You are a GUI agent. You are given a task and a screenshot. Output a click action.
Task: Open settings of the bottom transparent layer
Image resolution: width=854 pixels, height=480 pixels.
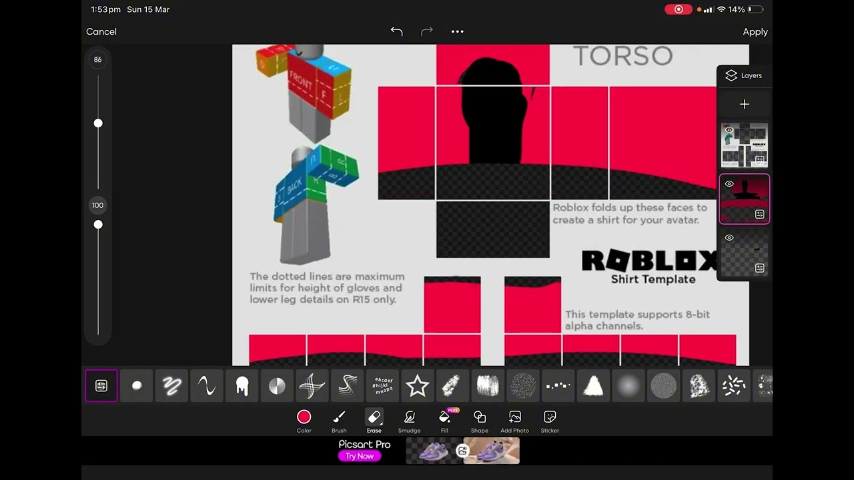pos(759,268)
